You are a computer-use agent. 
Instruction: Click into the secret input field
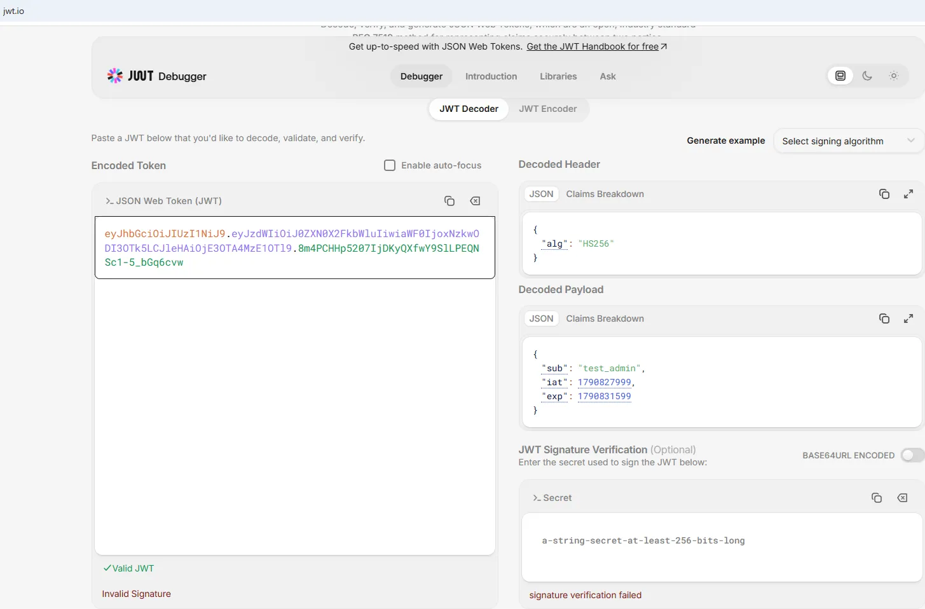coord(722,547)
